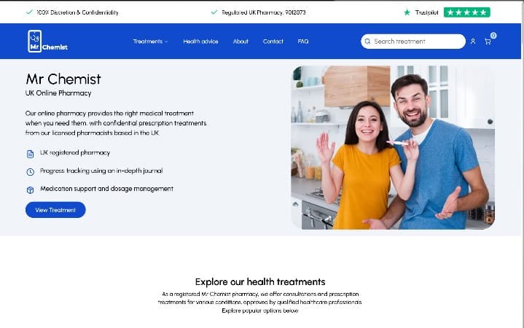Click the 'Mr Chemist' main heading
The width and height of the screenshot is (524, 328).
pyautogui.click(x=63, y=79)
